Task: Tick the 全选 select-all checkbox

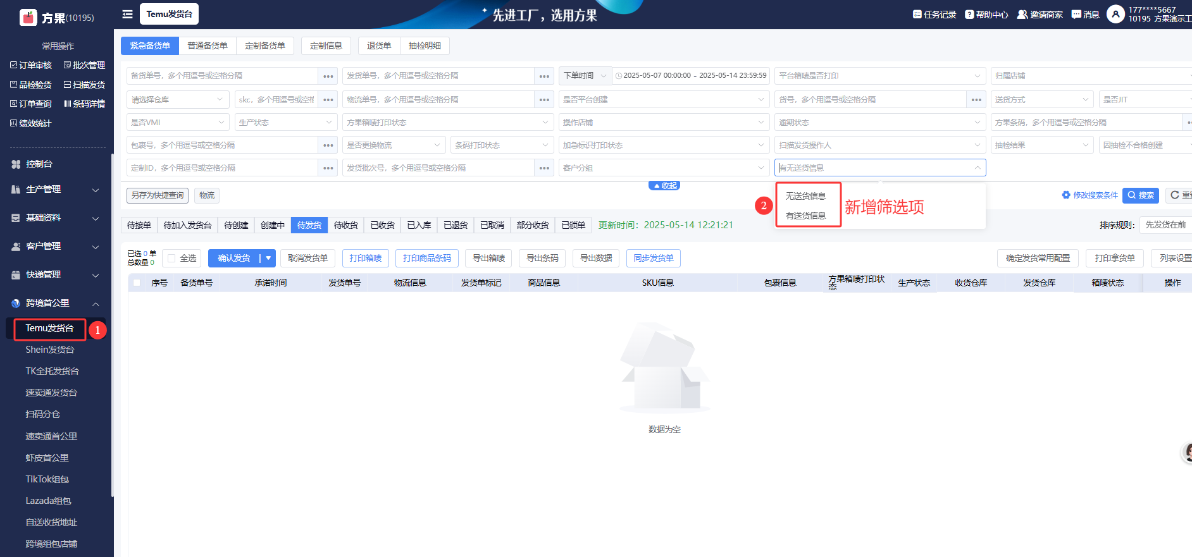Action: [171, 258]
